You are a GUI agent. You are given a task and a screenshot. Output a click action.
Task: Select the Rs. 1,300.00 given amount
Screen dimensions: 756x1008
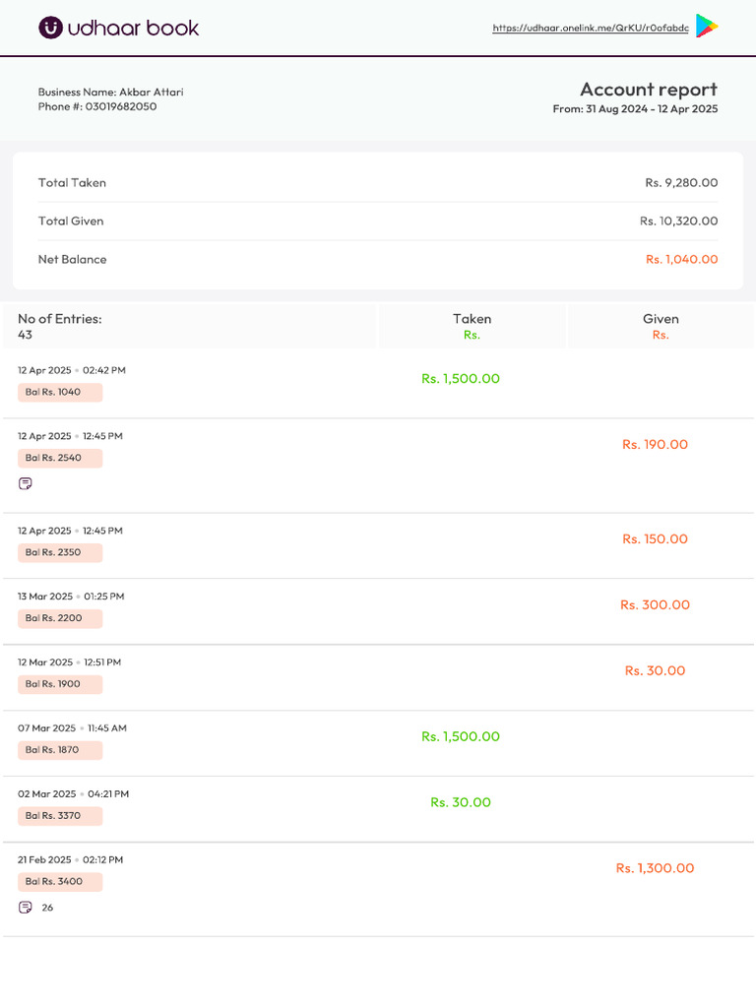pos(655,868)
